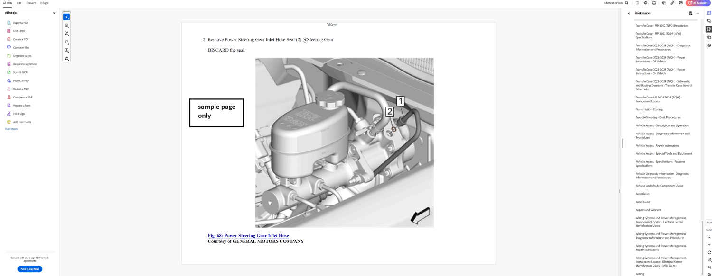712x276 pixels.
Task: Open the page display settings icon
Action: pos(709,260)
